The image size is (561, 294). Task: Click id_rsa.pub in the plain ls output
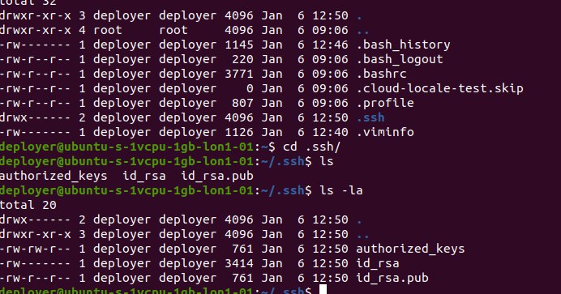(217, 176)
